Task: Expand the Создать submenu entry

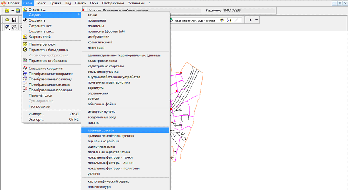Action: 52,15
